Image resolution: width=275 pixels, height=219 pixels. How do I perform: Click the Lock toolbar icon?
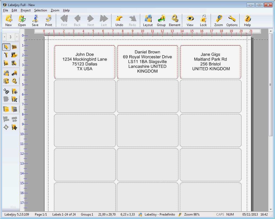pyautogui.click(x=203, y=20)
